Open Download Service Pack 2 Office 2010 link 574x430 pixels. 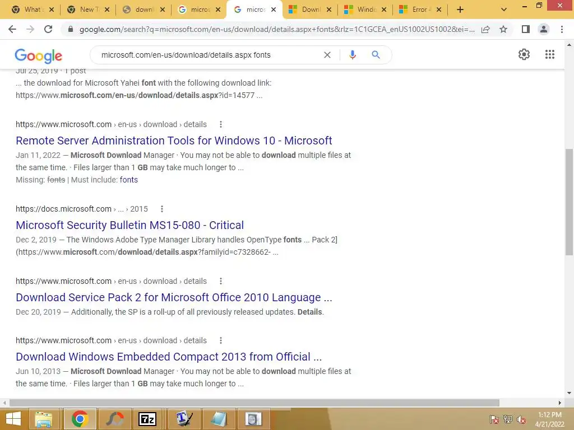click(174, 297)
